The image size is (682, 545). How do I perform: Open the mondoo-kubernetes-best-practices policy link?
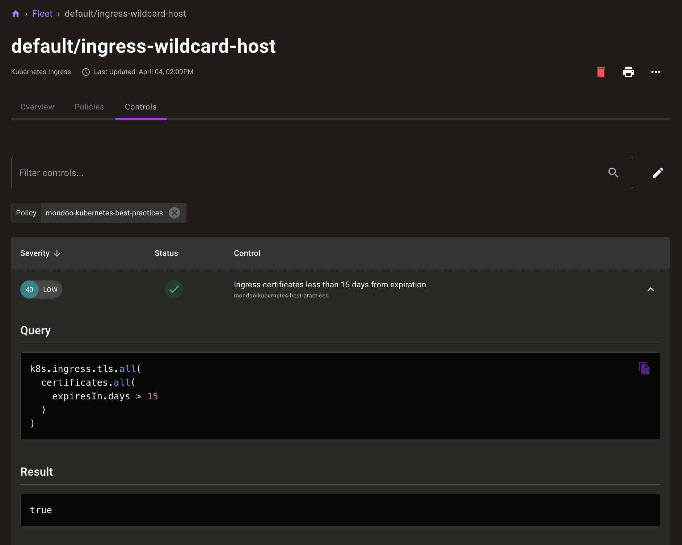281,295
